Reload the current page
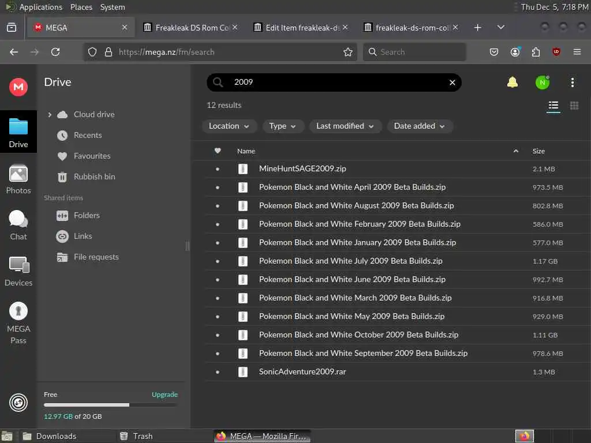The height and width of the screenshot is (443, 591). point(55,52)
